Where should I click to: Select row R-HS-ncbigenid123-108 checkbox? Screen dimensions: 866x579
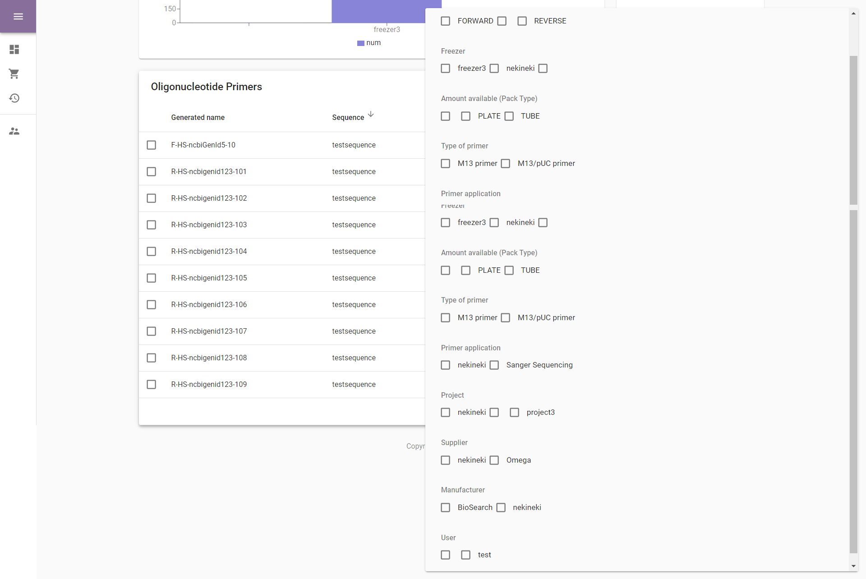coord(152,358)
